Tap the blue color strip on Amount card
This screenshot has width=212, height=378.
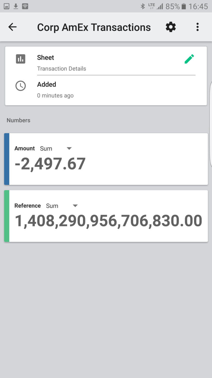7,159
